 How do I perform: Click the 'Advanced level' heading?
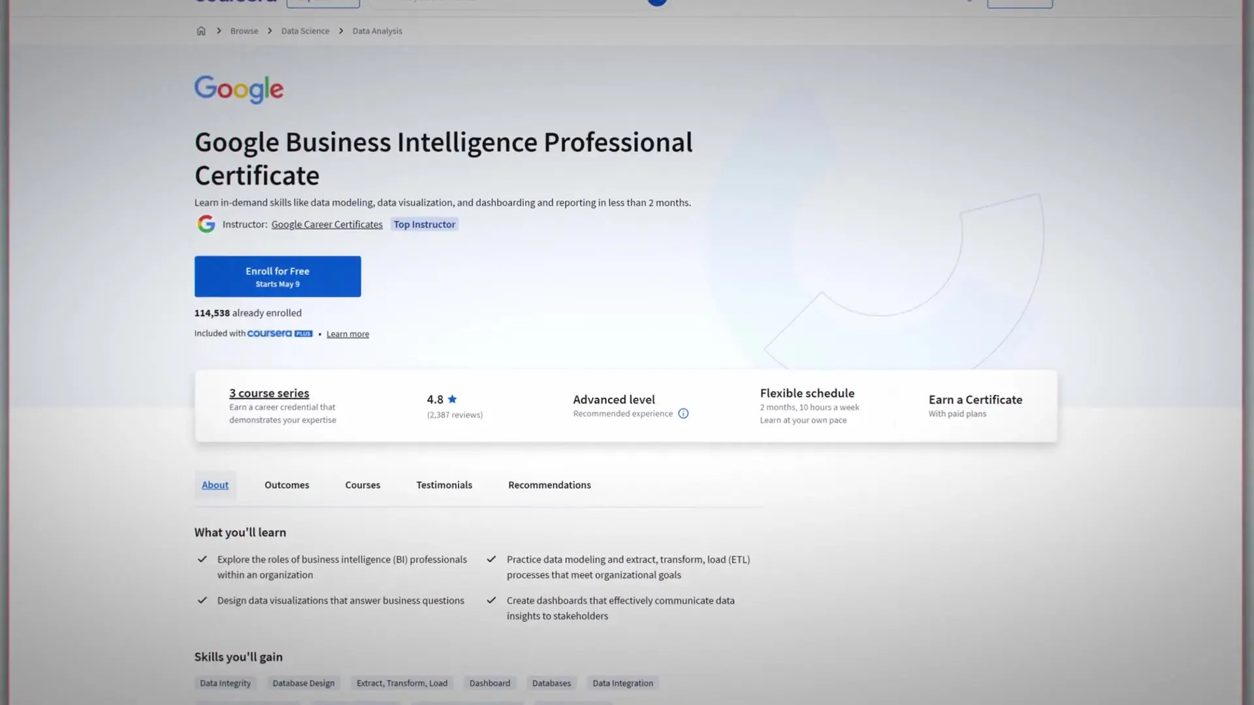(x=614, y=399)
